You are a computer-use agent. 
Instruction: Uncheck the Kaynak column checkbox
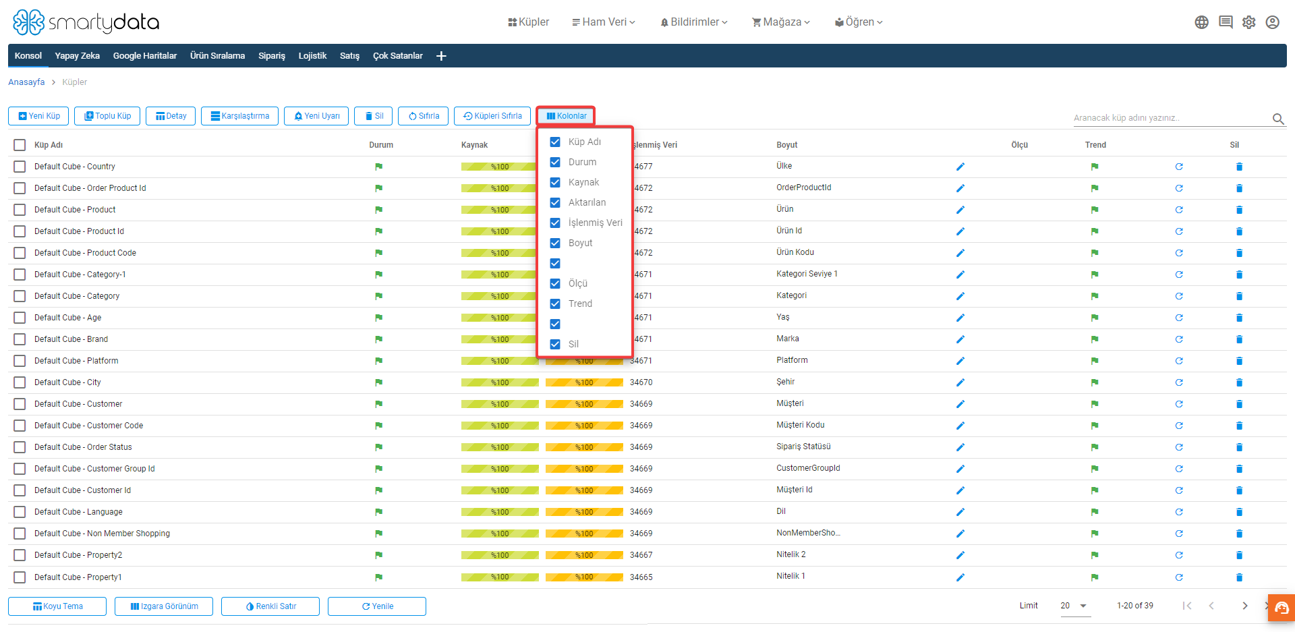555,182
